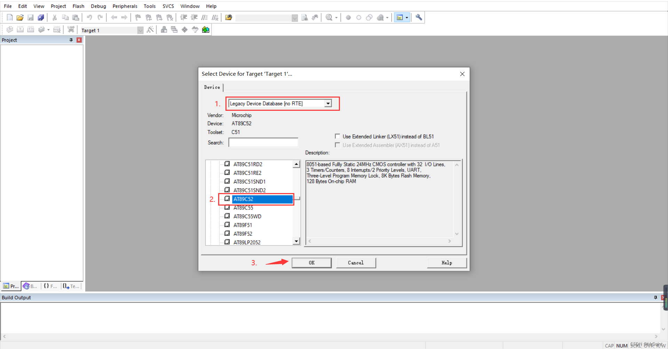This screenshot has height=349, width=668.
Task: Click the Translate file icon
Action: coord(10,30)
